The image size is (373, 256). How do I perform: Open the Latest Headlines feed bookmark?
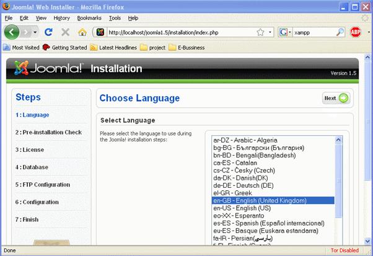tap(113, 48)
